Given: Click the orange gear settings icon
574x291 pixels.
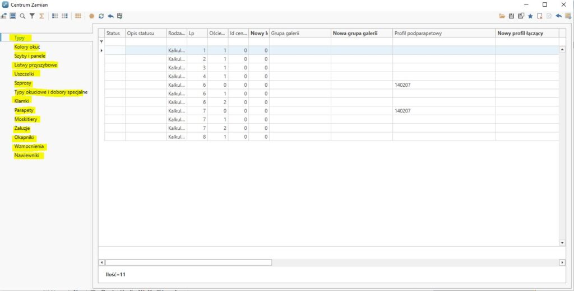Looking at the screenshot, I should click(92, 16).
